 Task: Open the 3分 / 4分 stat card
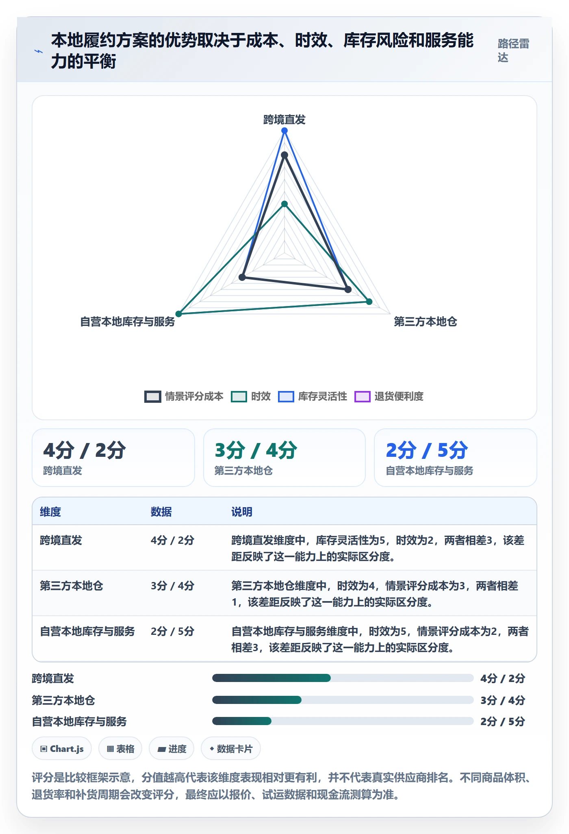coord(284,458)
